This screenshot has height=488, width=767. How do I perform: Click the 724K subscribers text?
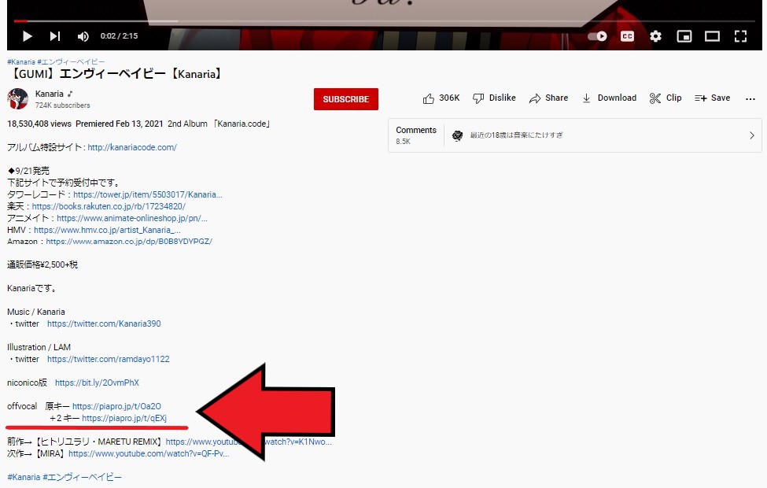[63, 105]
